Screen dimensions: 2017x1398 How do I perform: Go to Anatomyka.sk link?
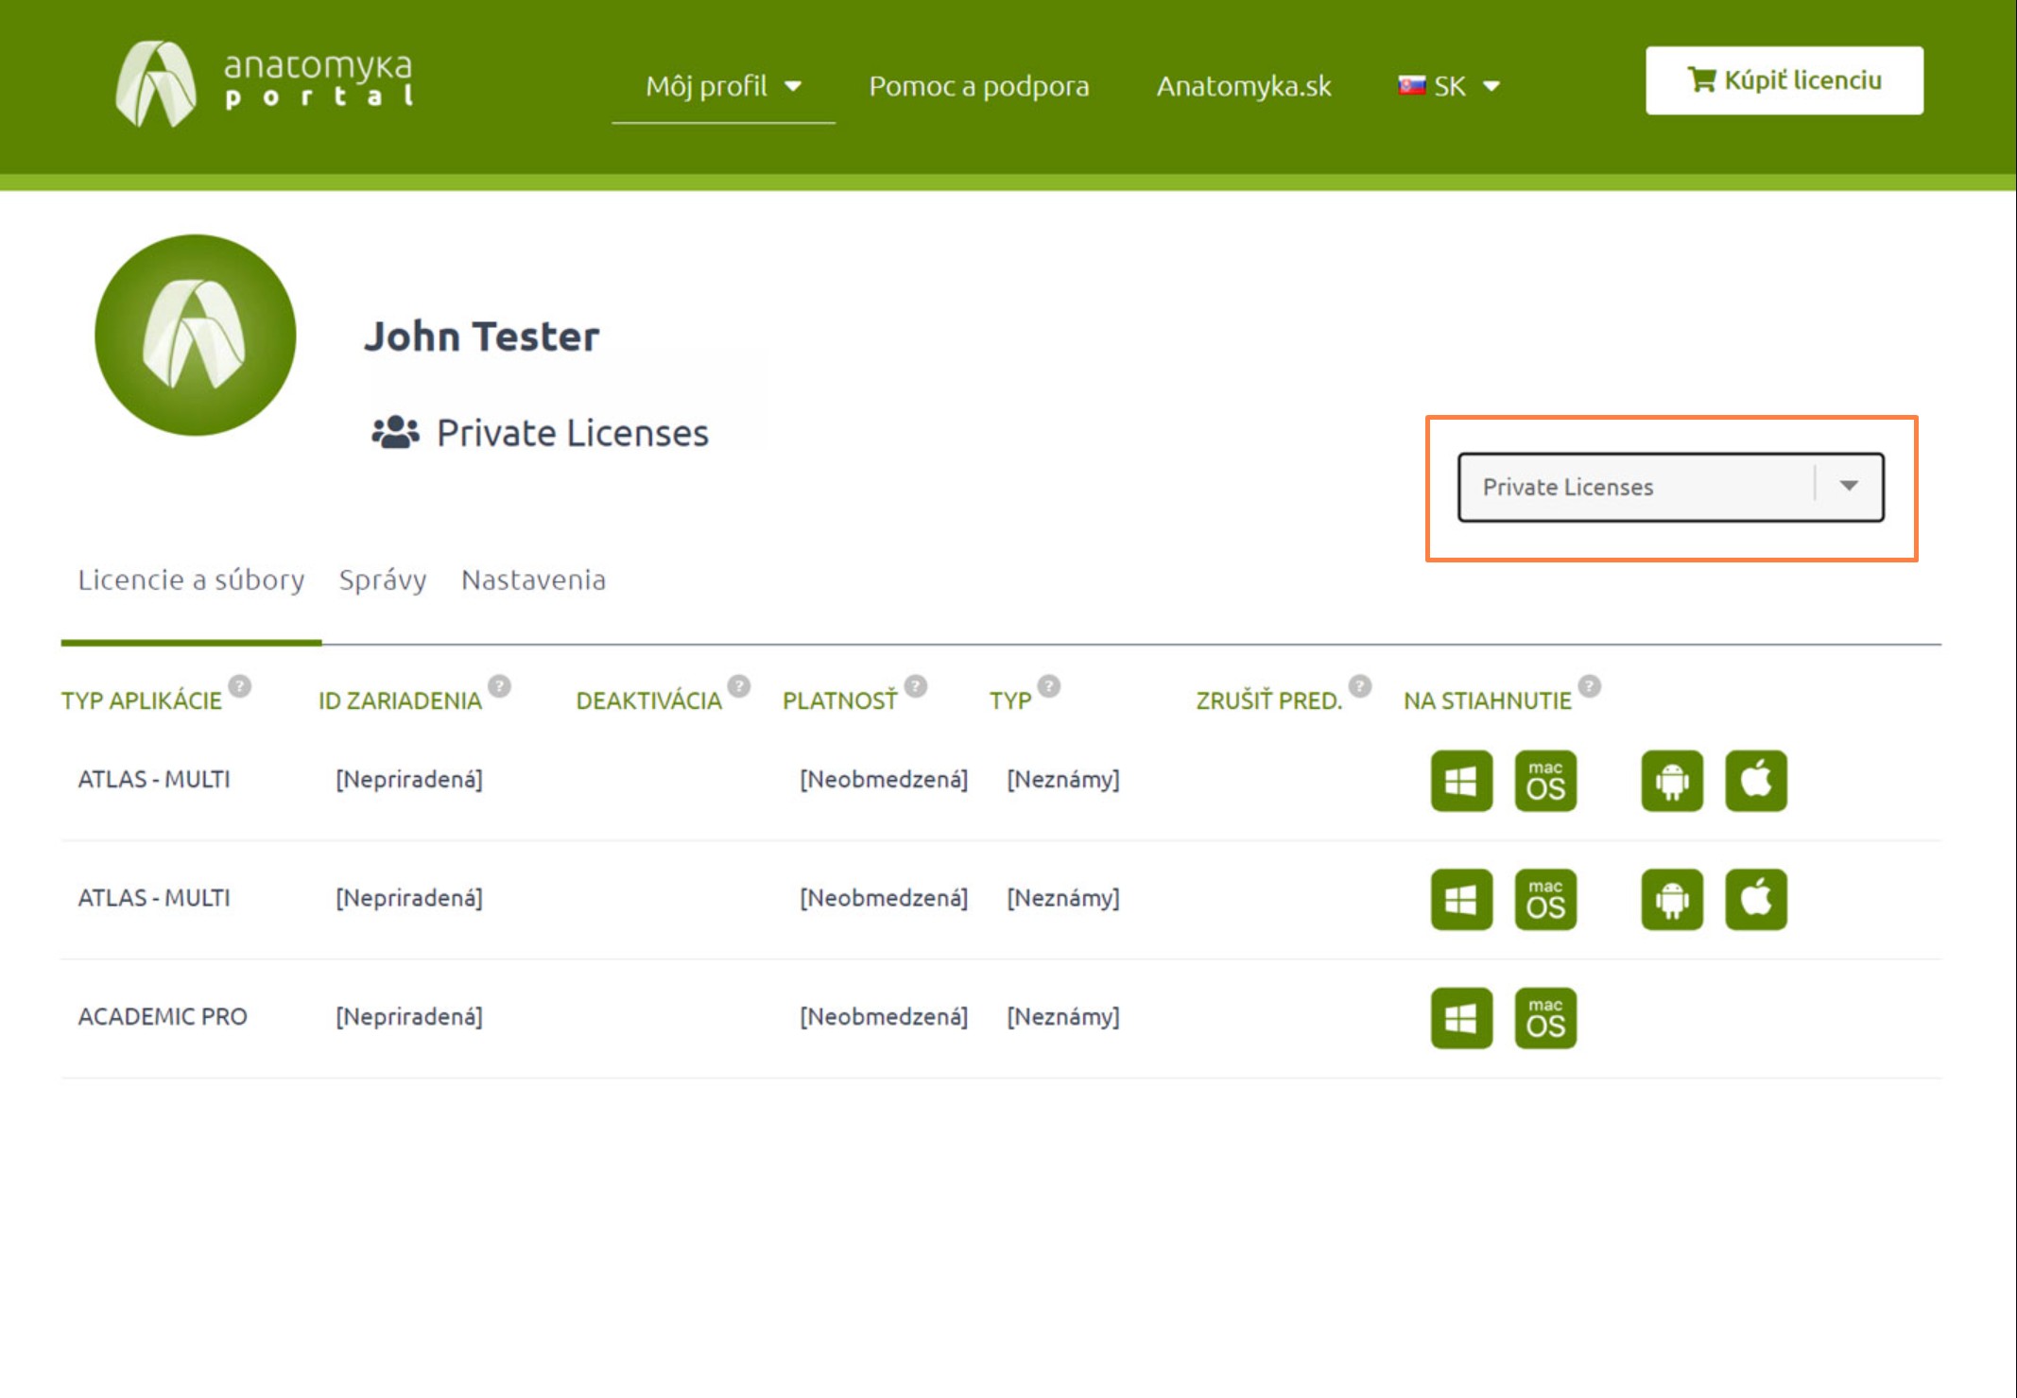point(1243,86)
